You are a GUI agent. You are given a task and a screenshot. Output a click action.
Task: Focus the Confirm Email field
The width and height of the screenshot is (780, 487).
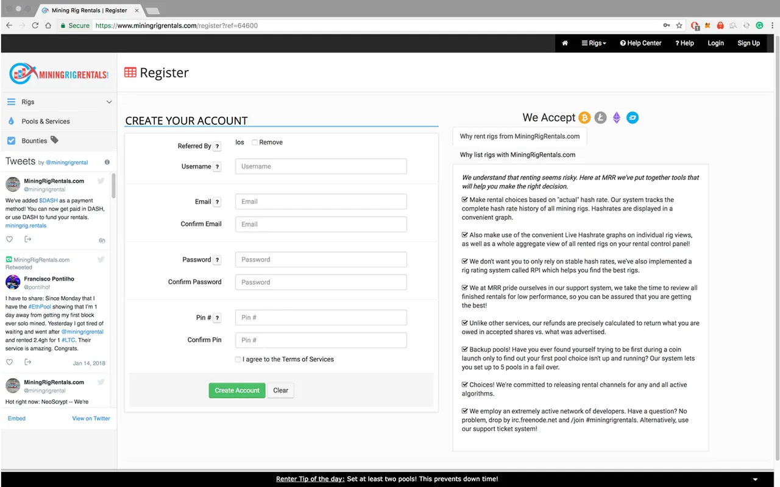point(321,224)
